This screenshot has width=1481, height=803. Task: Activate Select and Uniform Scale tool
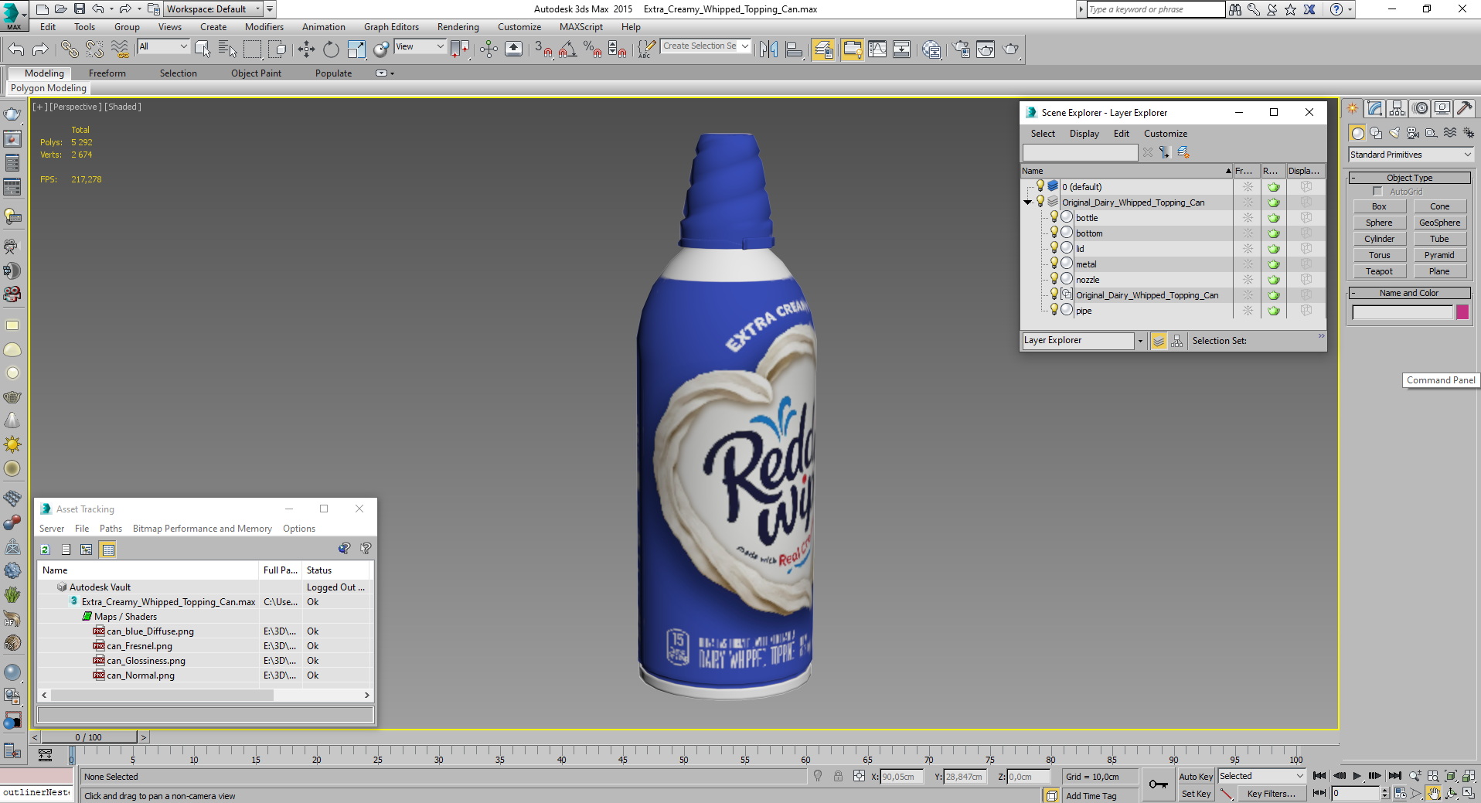click(x=356, y=49)
